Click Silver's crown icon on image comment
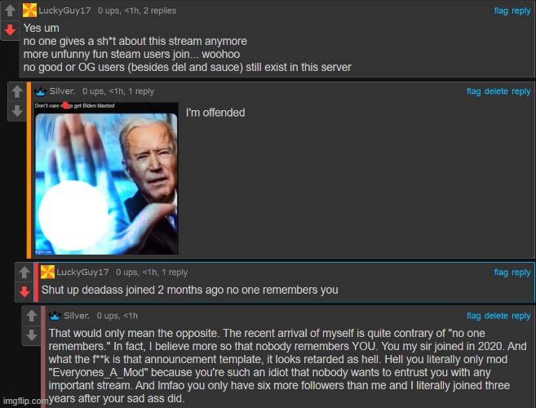Image resolution: width=536 pixels, height=408 pixels. point(40,91)
